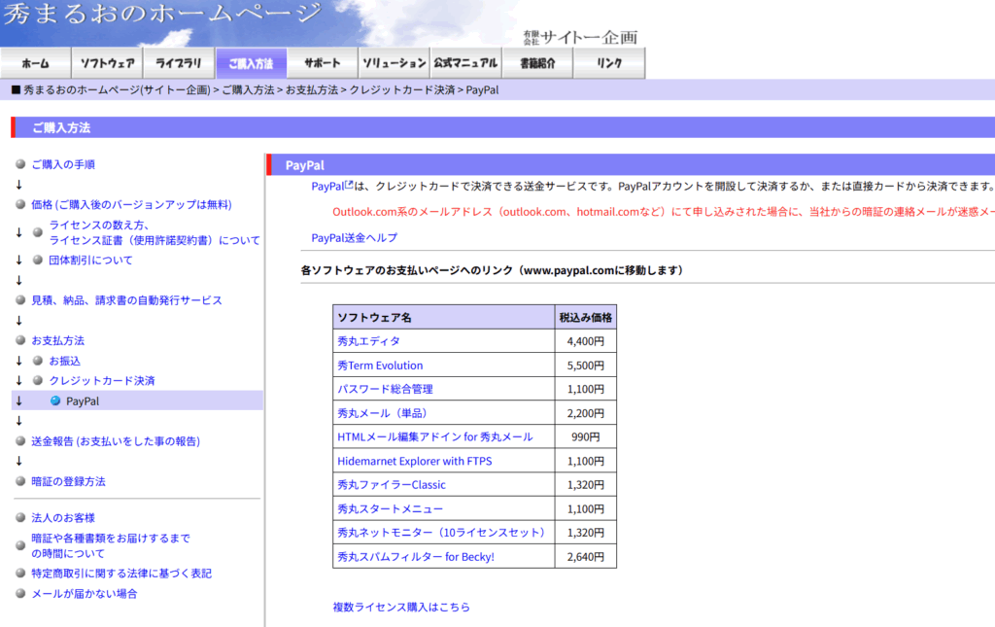The image size is (995, 627).
Task: Open 秀丸エディタ payment link
Action: [x=368, y=341]
